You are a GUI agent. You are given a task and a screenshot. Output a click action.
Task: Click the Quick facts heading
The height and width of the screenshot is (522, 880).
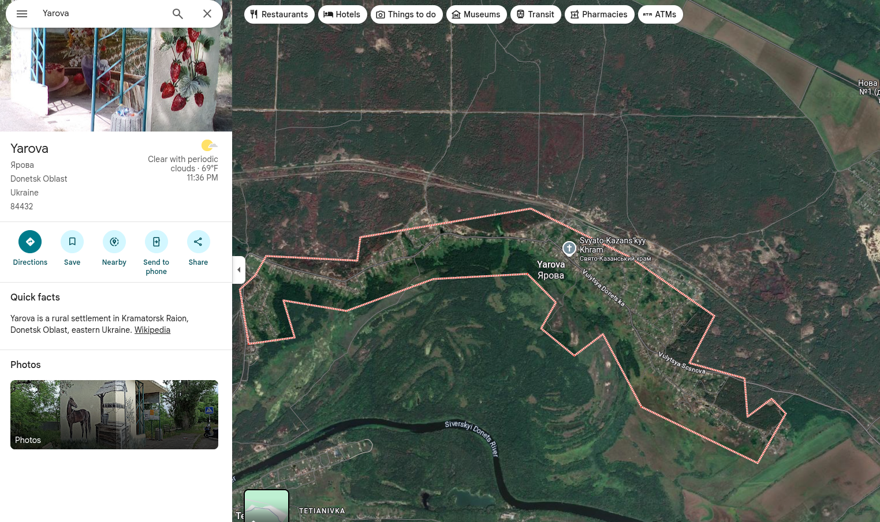[35, 297]
